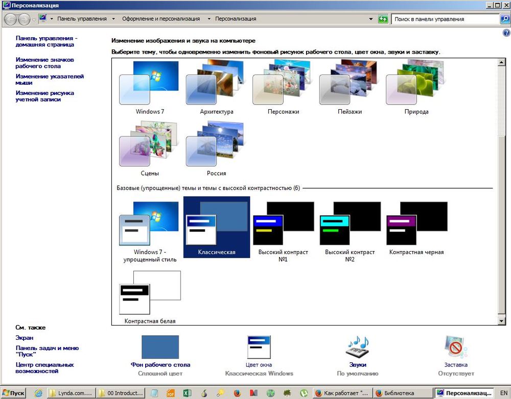Screen dimensions: 511x399
Task: Apply Высокий контраст №2 theme
Action: coord(350,232)
